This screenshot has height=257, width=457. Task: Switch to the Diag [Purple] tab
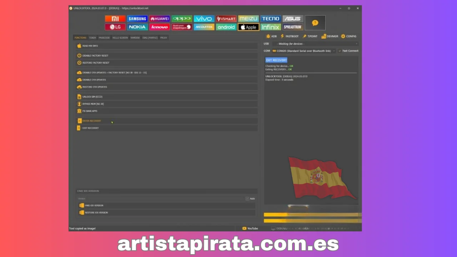[150, 37]
